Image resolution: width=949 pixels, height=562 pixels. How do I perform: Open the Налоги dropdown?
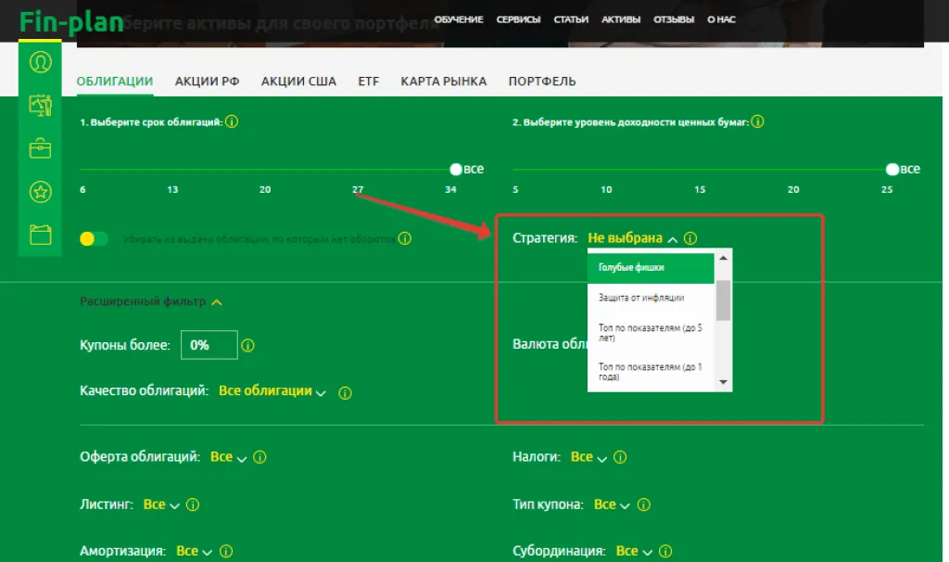[589, 457]
